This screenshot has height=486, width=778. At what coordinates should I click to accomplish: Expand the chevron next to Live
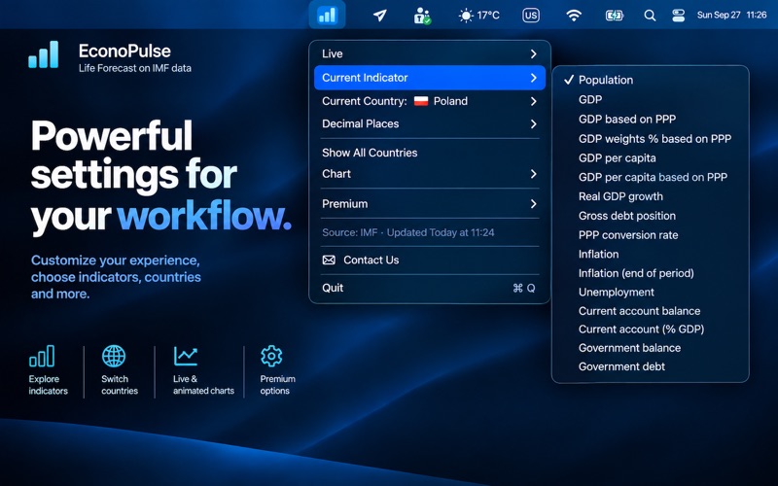[533, 53]
